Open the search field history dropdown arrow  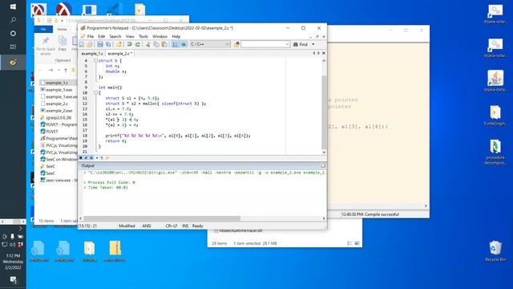[x=287, y=44]
